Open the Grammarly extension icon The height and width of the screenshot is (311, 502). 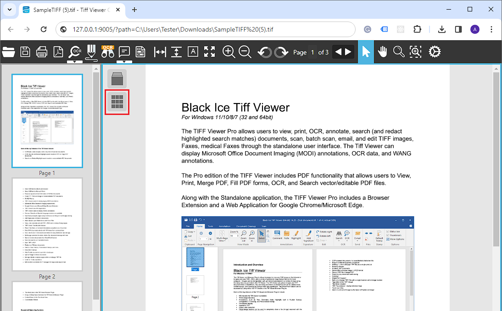coord(368,29)
